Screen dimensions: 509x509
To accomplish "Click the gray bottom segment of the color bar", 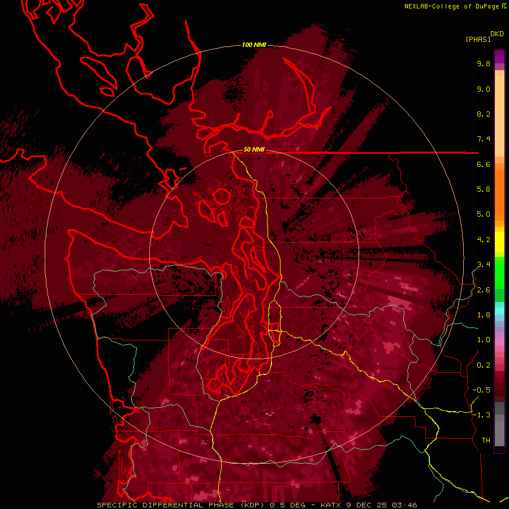I will pyautogui.click(x=499, y=433).
